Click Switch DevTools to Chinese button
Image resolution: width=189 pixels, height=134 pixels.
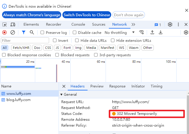(87, 15)
